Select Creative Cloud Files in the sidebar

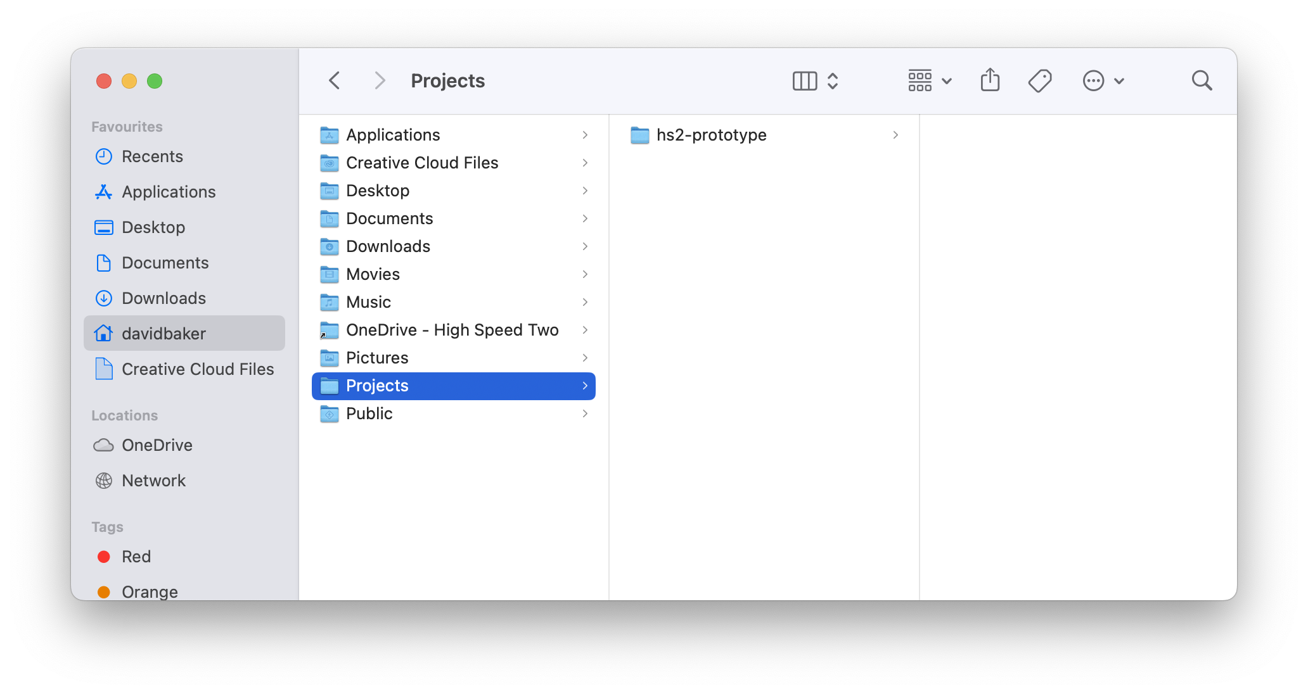[x=197, y=369]
